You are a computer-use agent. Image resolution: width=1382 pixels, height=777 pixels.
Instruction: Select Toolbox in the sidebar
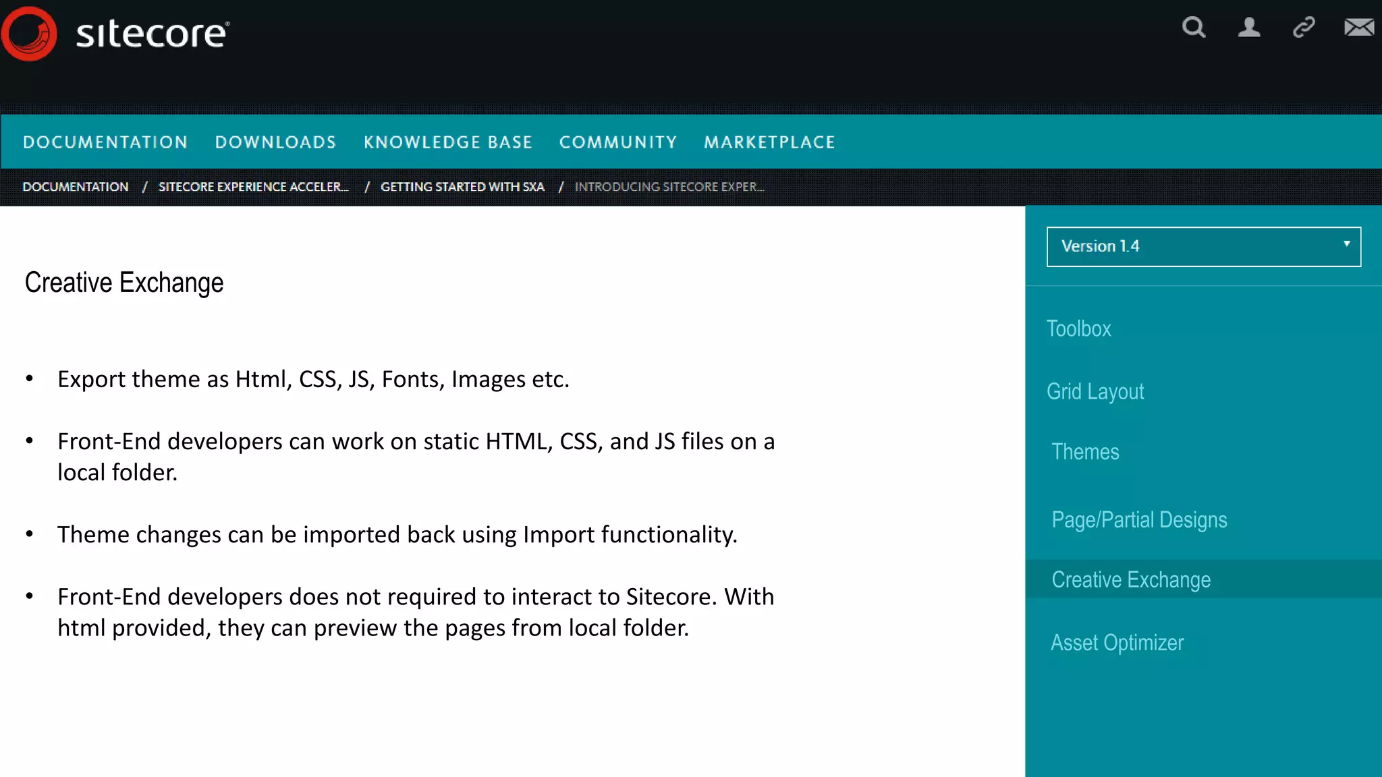[1078, 328]
